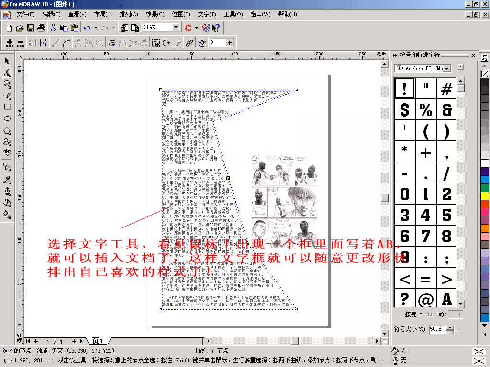Click the no-color X swatch in palette
The image size is (490, 367).
[x=485, y=74]
